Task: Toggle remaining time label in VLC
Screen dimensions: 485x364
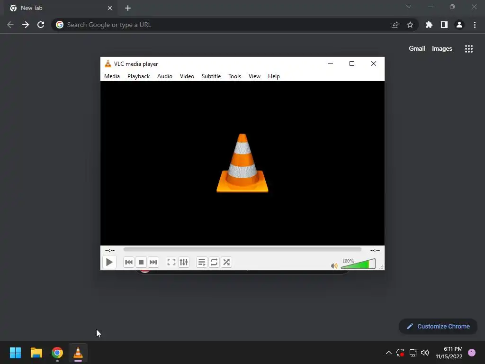Action: (x=375, y=250)
